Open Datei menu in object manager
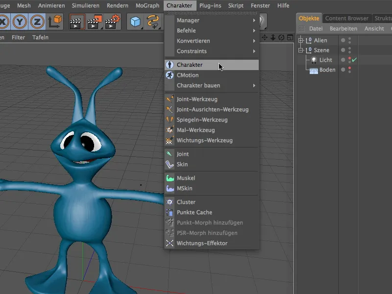The width and height of the screenshot is (392, 294). (x=316, y=29)
